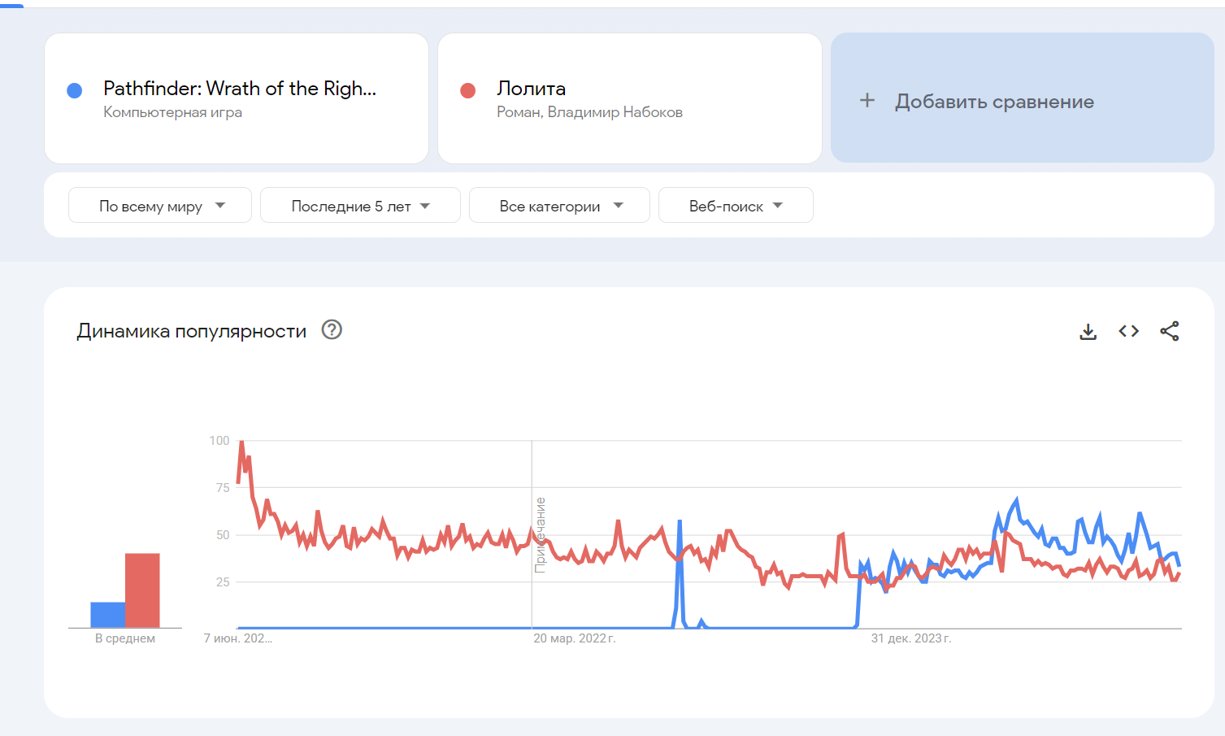Open the По всему миру region dropdown

tap(160, 206)
